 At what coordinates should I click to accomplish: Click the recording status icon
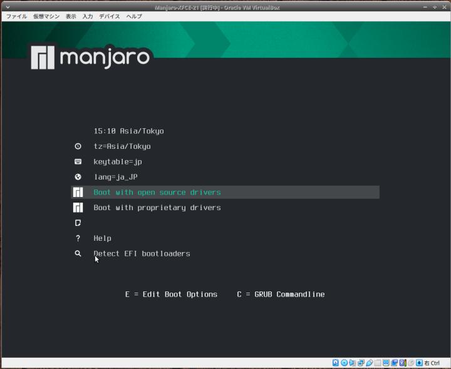[395, 363]
